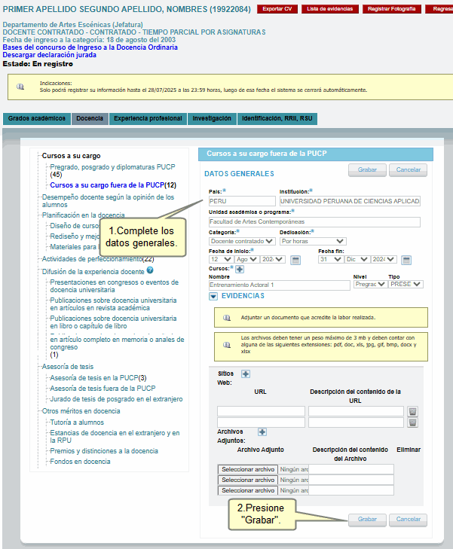Click the second URL input field
Viewport: 453px width, 549px height.
[x=261, y=422]
